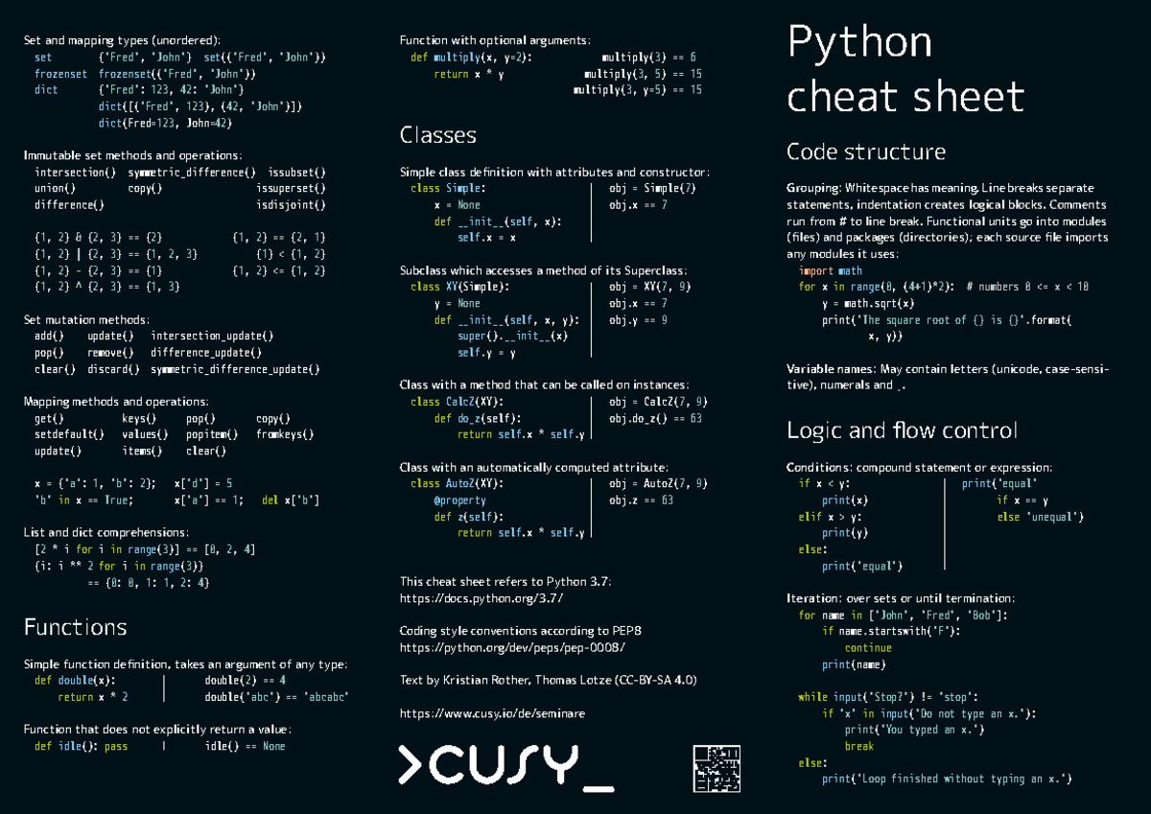Click 'intersection_update()' method
This screenshot has width=1151, height=814.
pos(212,337)
